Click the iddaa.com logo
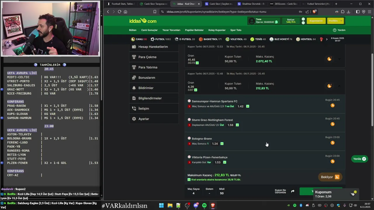Image resolution: width=374 pixels, height=210 pixels. coord(143,21)
